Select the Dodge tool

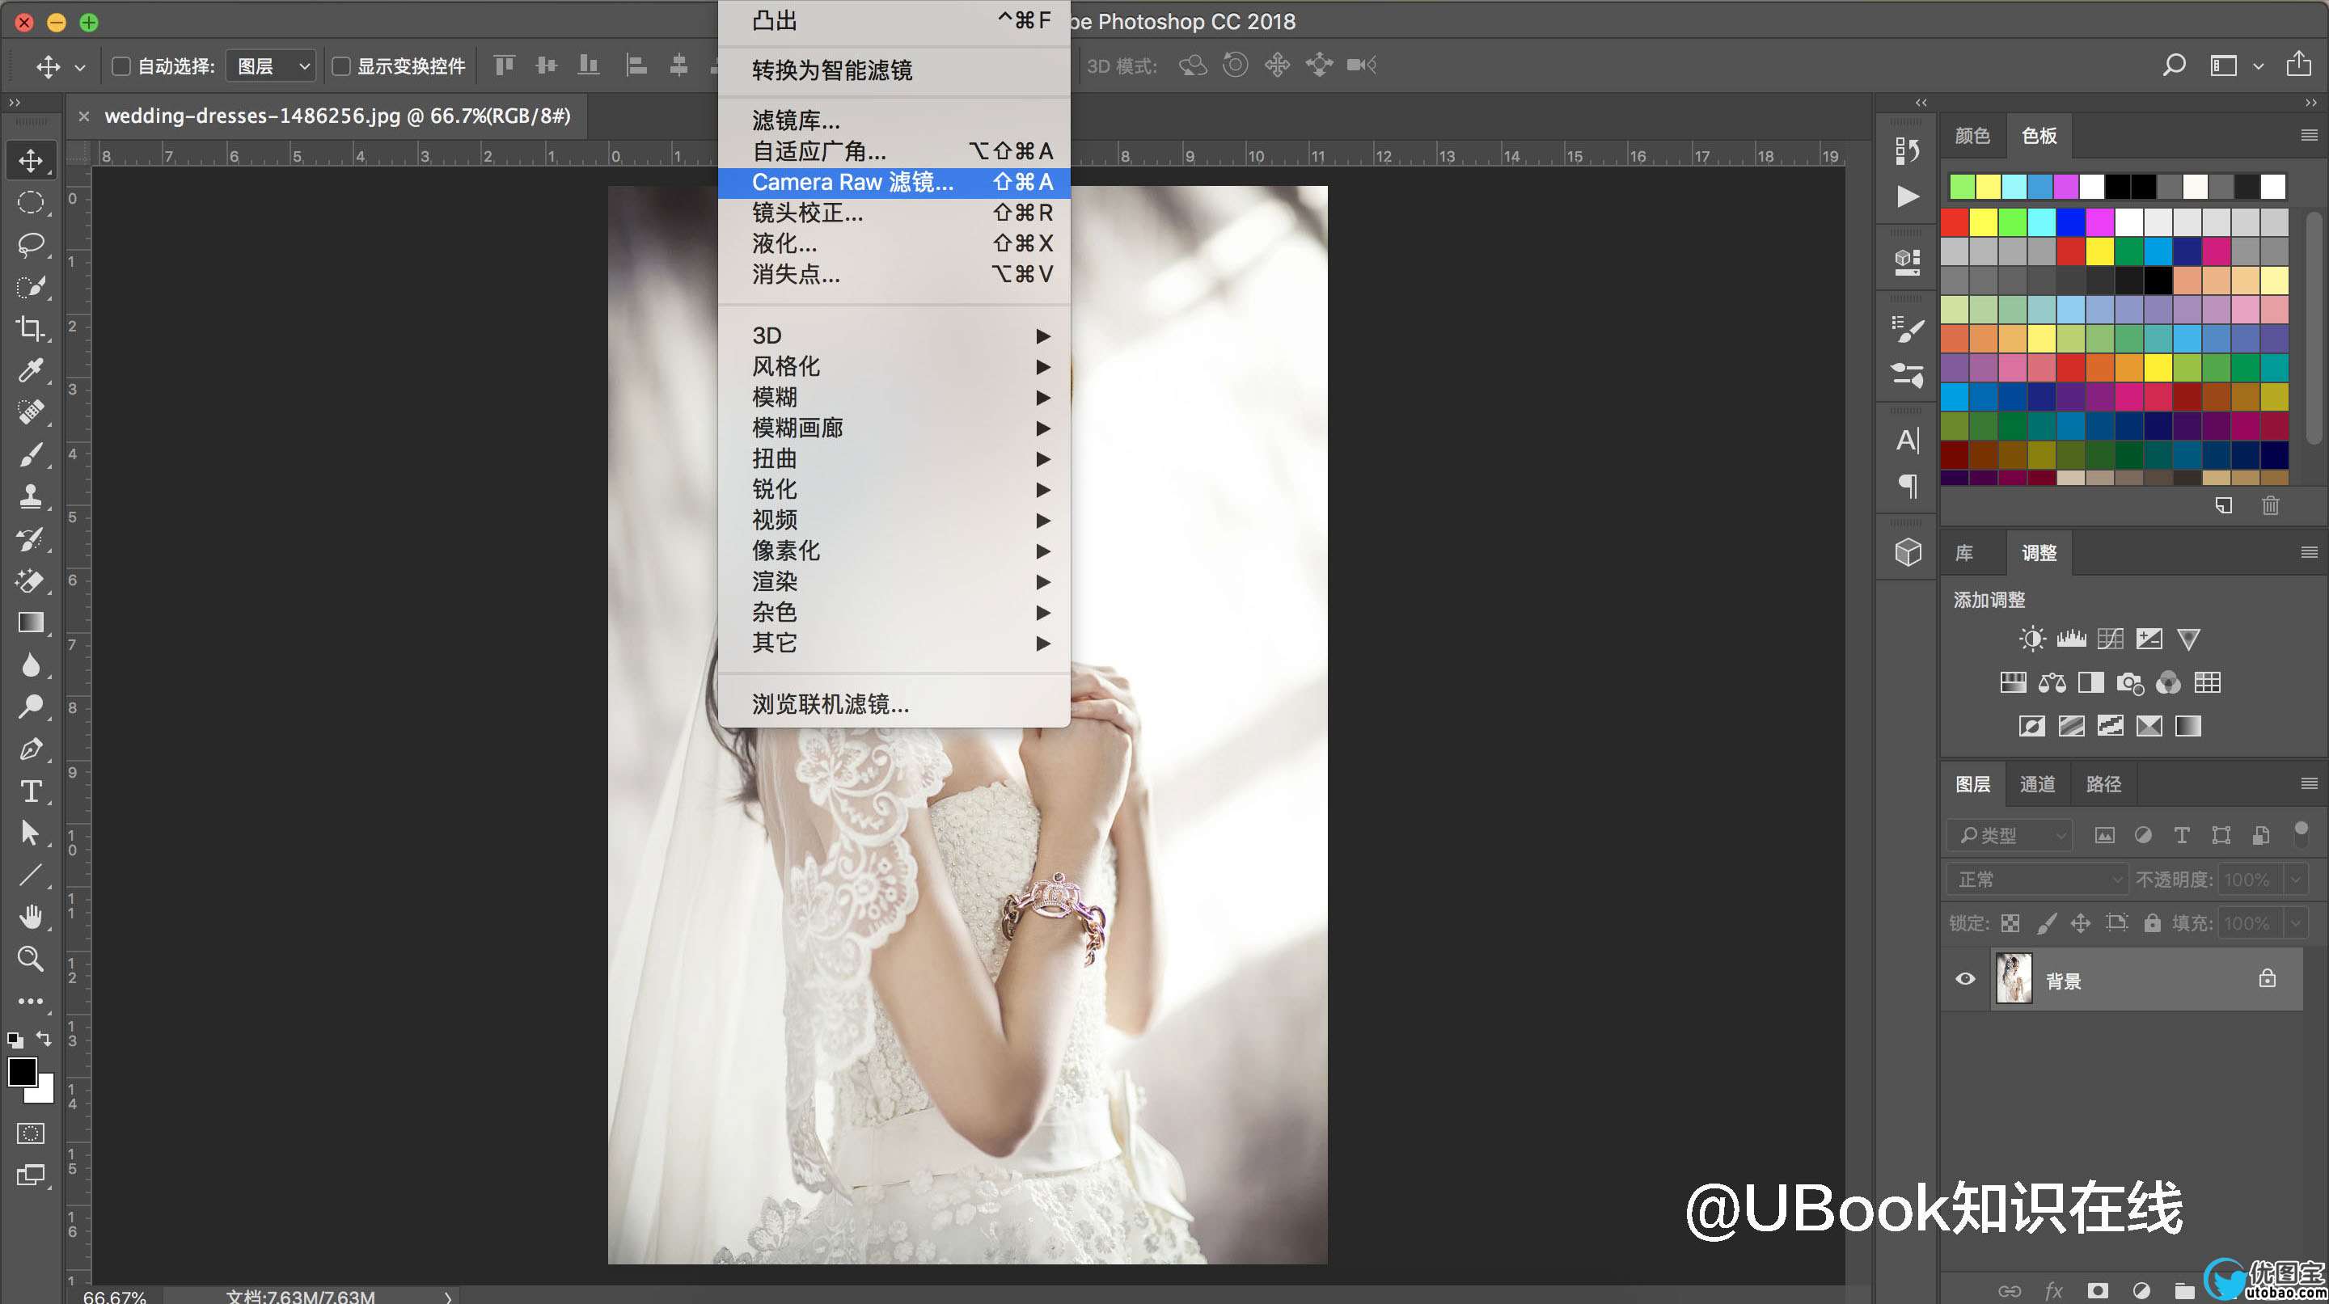click(31, 707)
